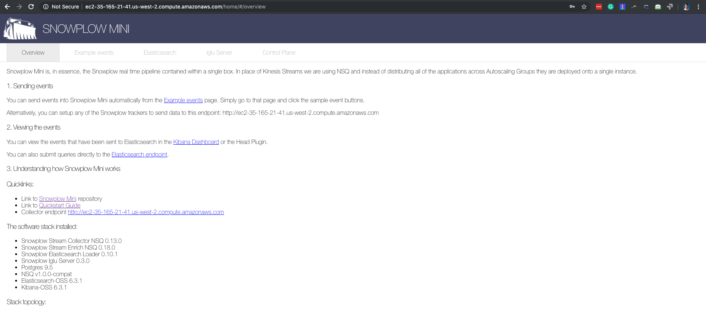
Task: Open the Control Plane tab
Action: click(x=279, y=52)
